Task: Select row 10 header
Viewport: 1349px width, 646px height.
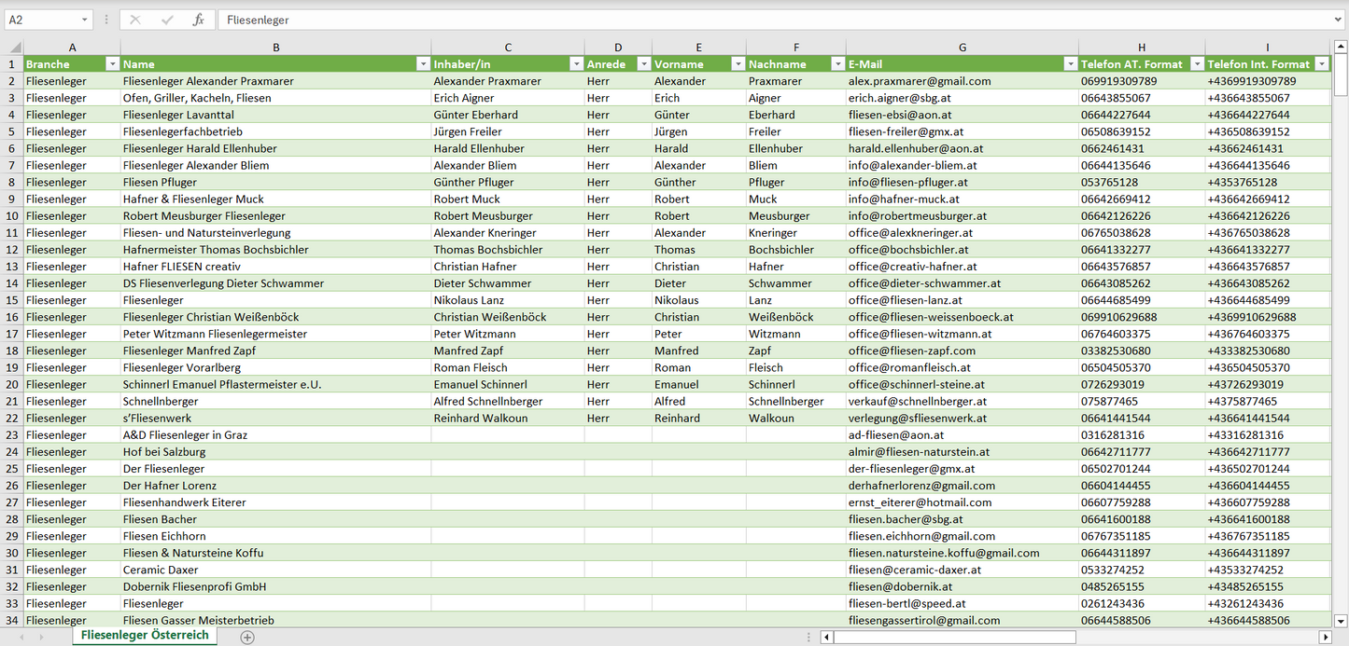Action: click(12, 216)
